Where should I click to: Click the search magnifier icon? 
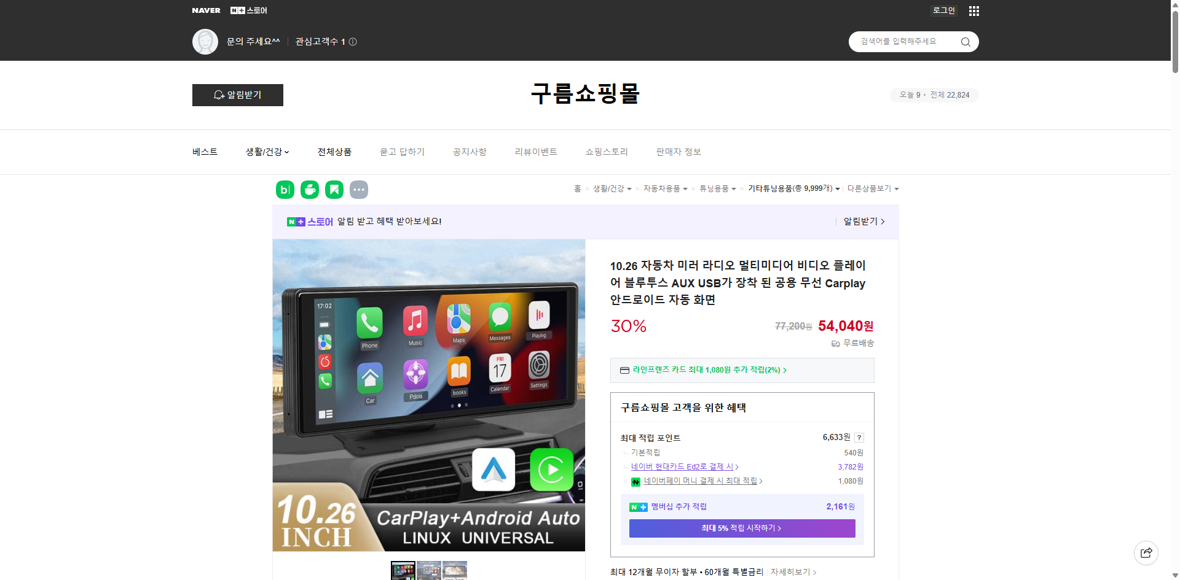[x=965, y=42]
